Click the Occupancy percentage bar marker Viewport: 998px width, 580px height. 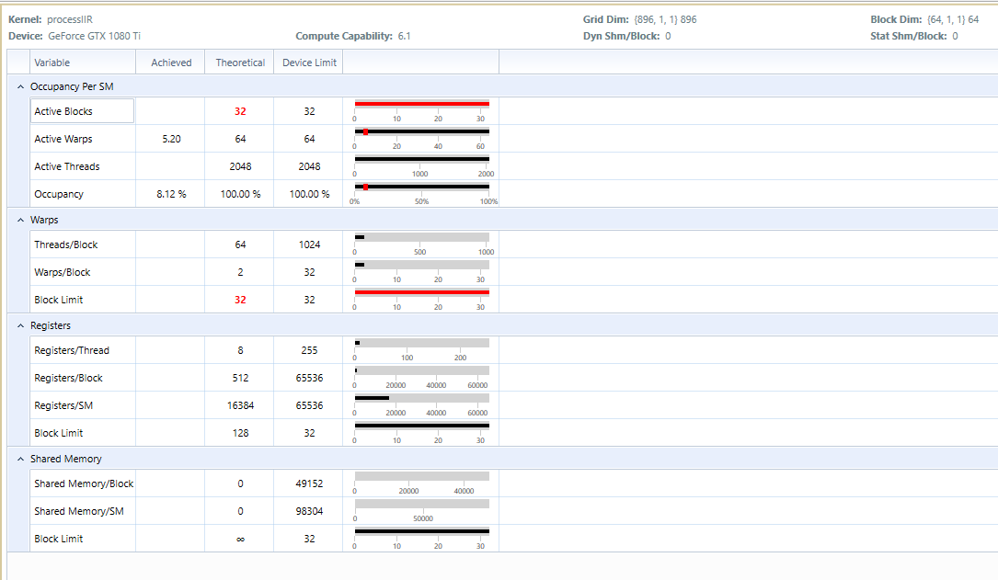364,188
